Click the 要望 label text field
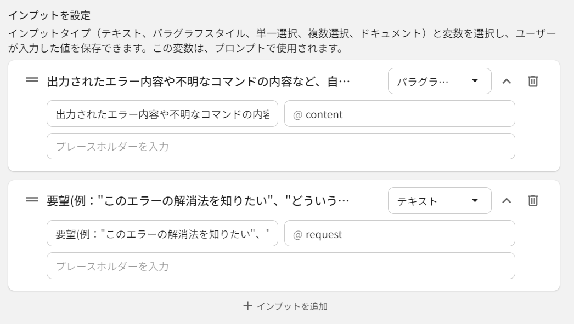This screenshot has width=574, height=324. coord(162,234)
